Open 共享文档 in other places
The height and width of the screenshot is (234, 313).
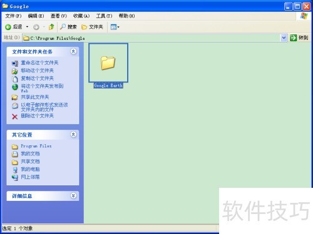(30, 162)
